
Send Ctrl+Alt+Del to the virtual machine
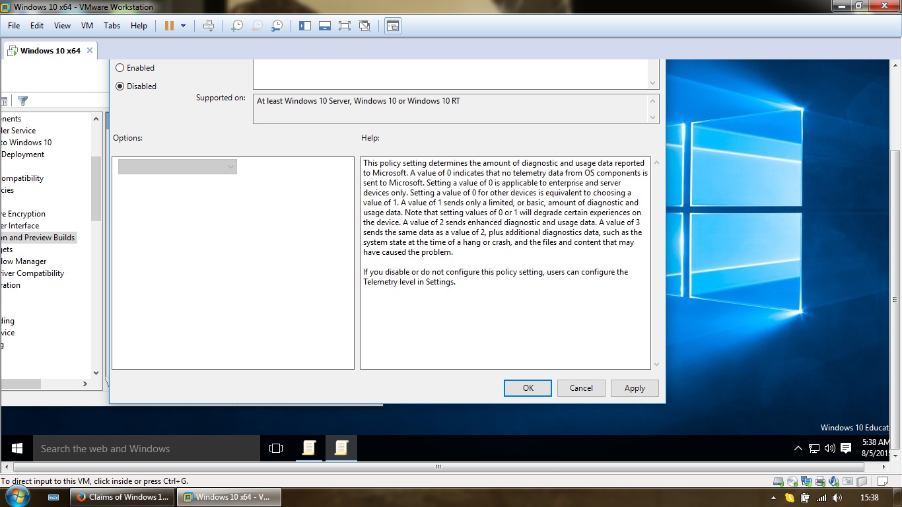click(x=209, y=26)
